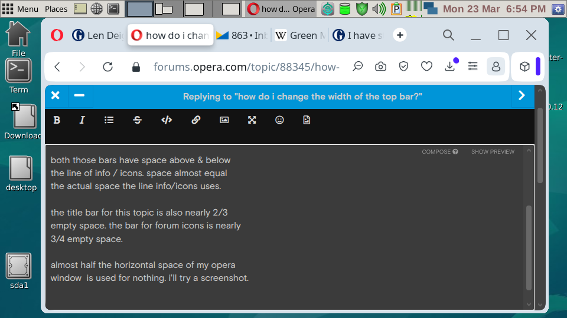Open the Opera main menu logo

[x=57, y=35]
